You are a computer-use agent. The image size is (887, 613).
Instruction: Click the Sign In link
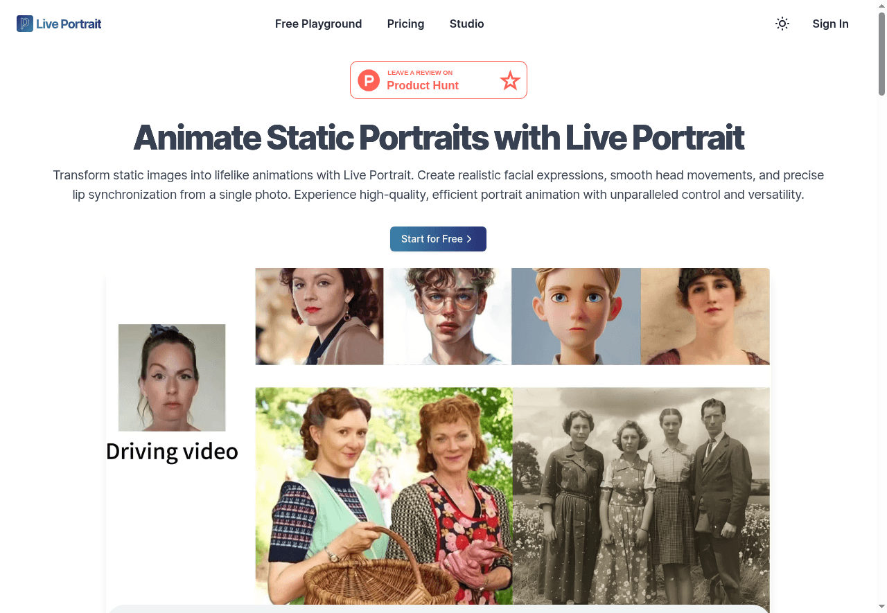(830, 24)
